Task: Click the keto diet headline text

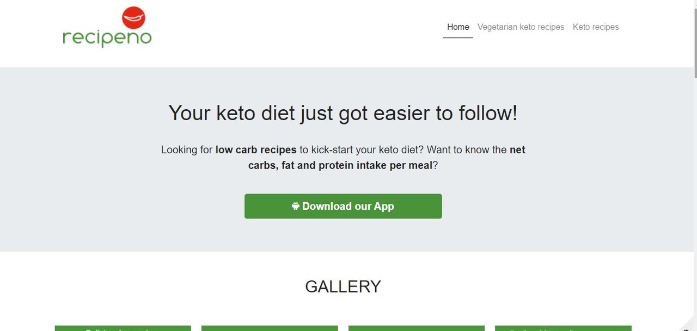Action: (x=343, y=113)
